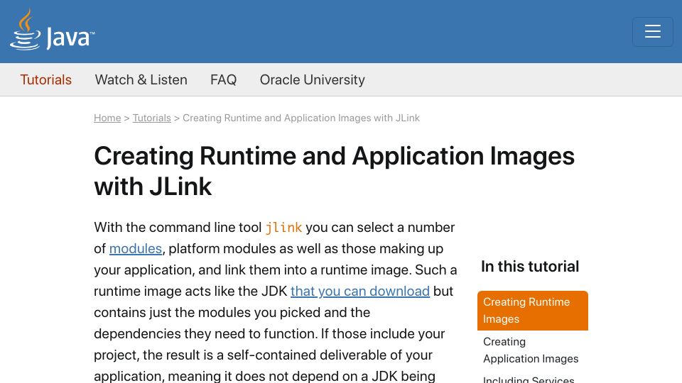Click the page title heading text

334,171
